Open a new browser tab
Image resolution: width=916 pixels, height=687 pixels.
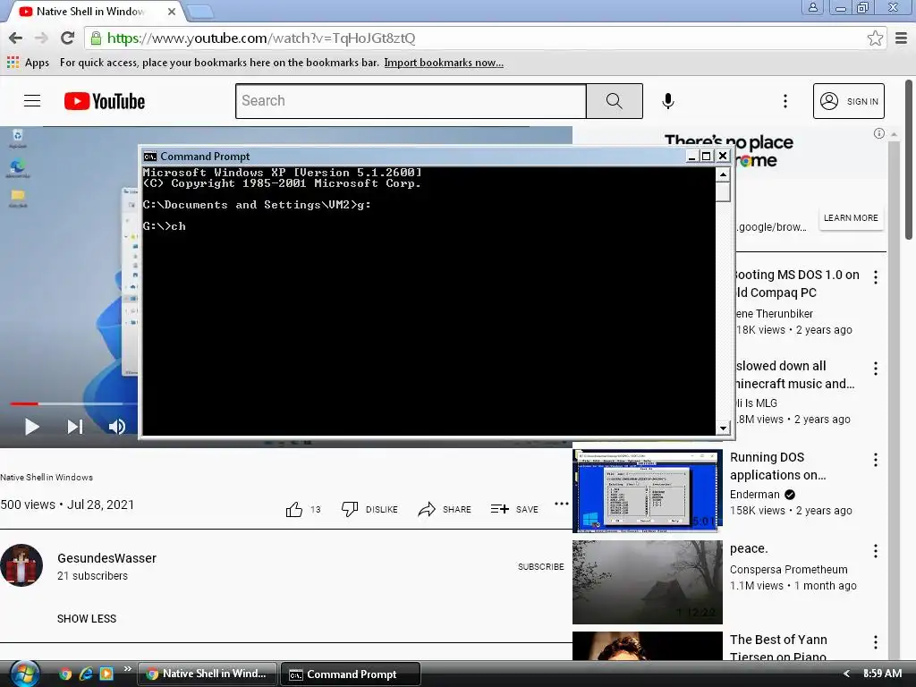200,11
